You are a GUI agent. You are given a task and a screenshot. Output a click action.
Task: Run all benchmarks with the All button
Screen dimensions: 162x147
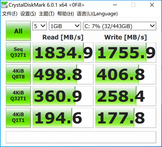click(18, 31)
